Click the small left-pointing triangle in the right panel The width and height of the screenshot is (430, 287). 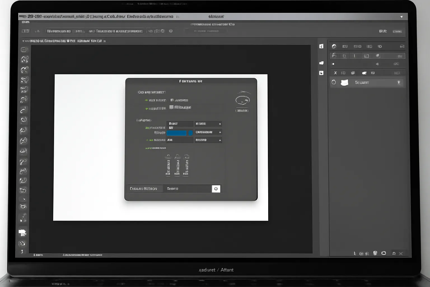(x=377, y=64)
